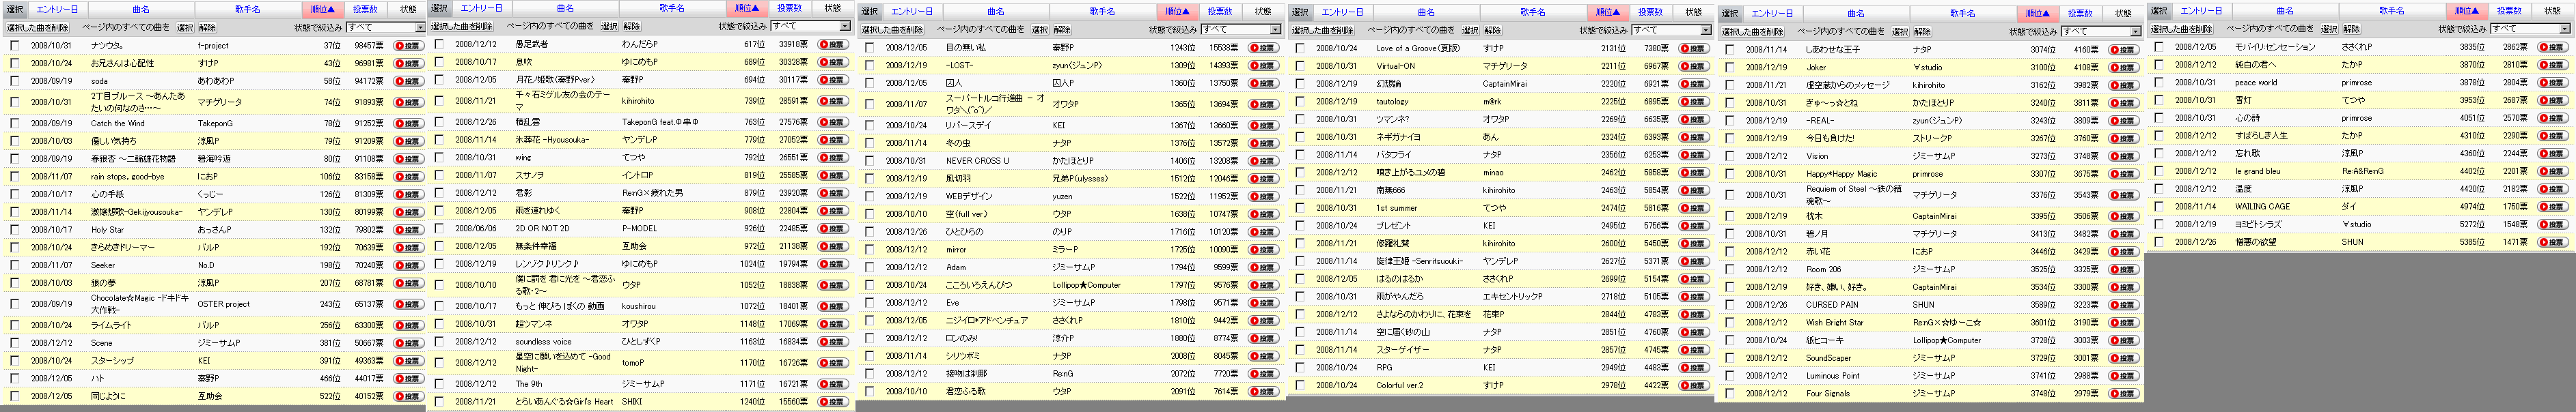Select checkbox for スサノヲ row
Screen dimensions: 2576x412
click(439, 175)
